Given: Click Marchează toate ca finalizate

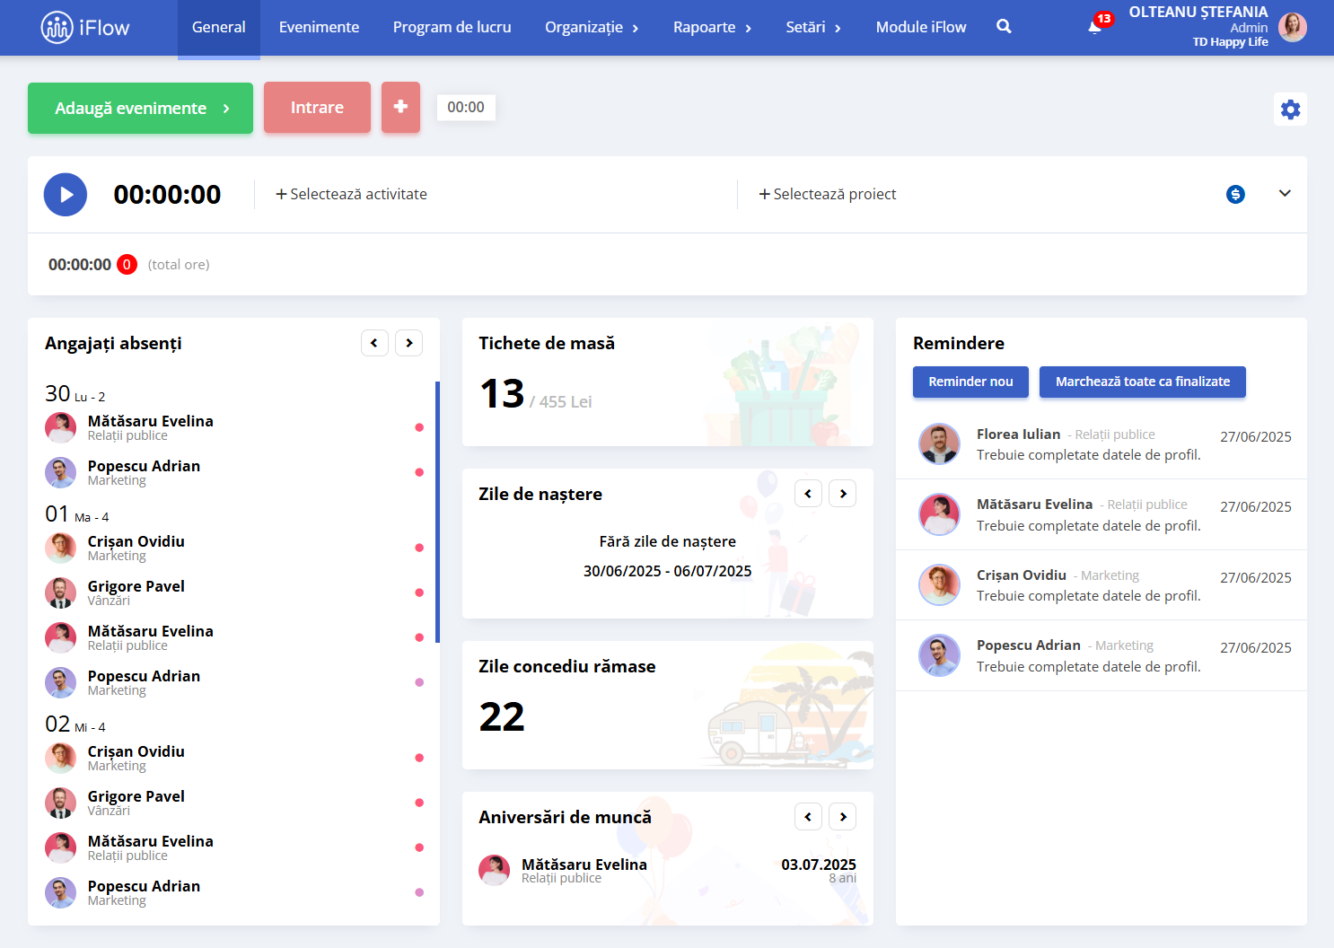Looking at the screenshot, I should (x=1143, y=382).
